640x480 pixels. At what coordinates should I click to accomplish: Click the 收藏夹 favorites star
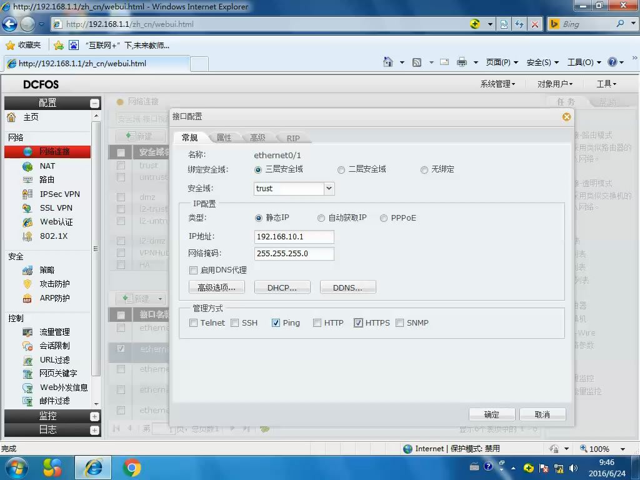pos(10,45)
